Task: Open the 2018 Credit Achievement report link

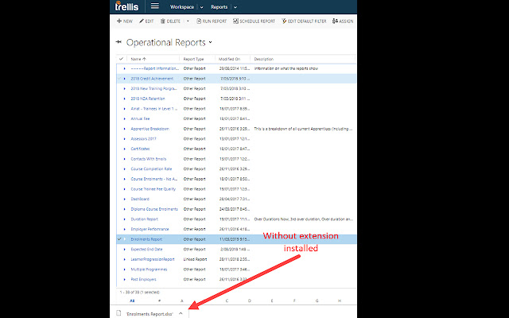Action: pyautogui.click(x=152, y=79)
